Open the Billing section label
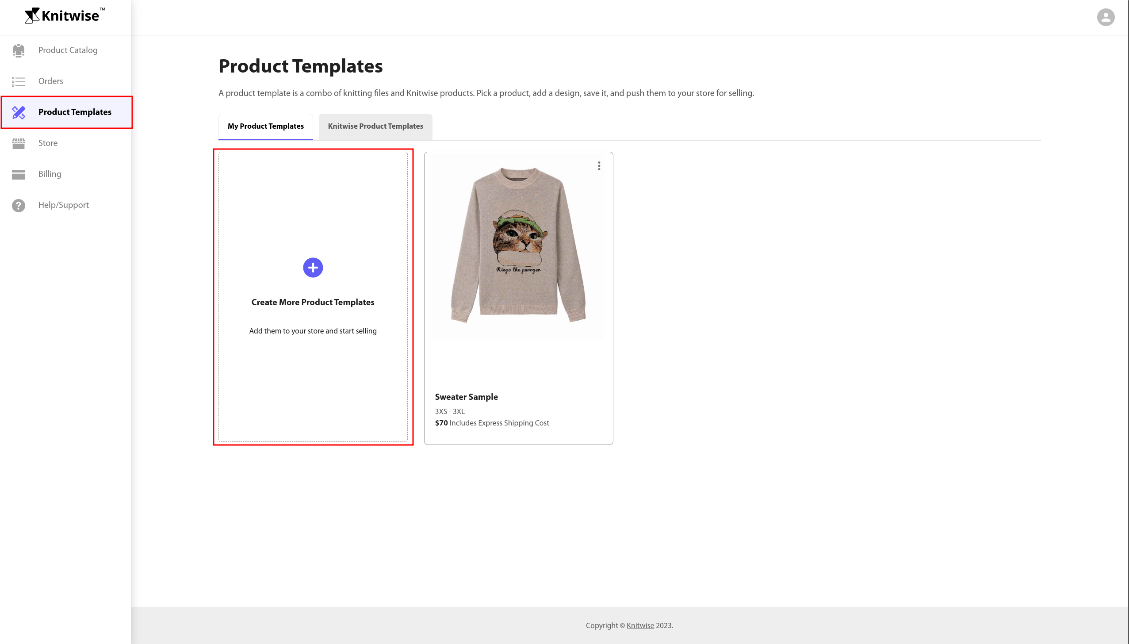The width and height of the screenshot is (1129, 644). click(50, 174)
